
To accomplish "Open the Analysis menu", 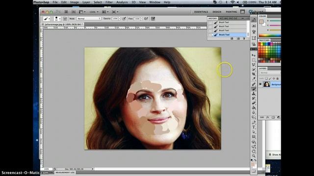I will 122,2.
